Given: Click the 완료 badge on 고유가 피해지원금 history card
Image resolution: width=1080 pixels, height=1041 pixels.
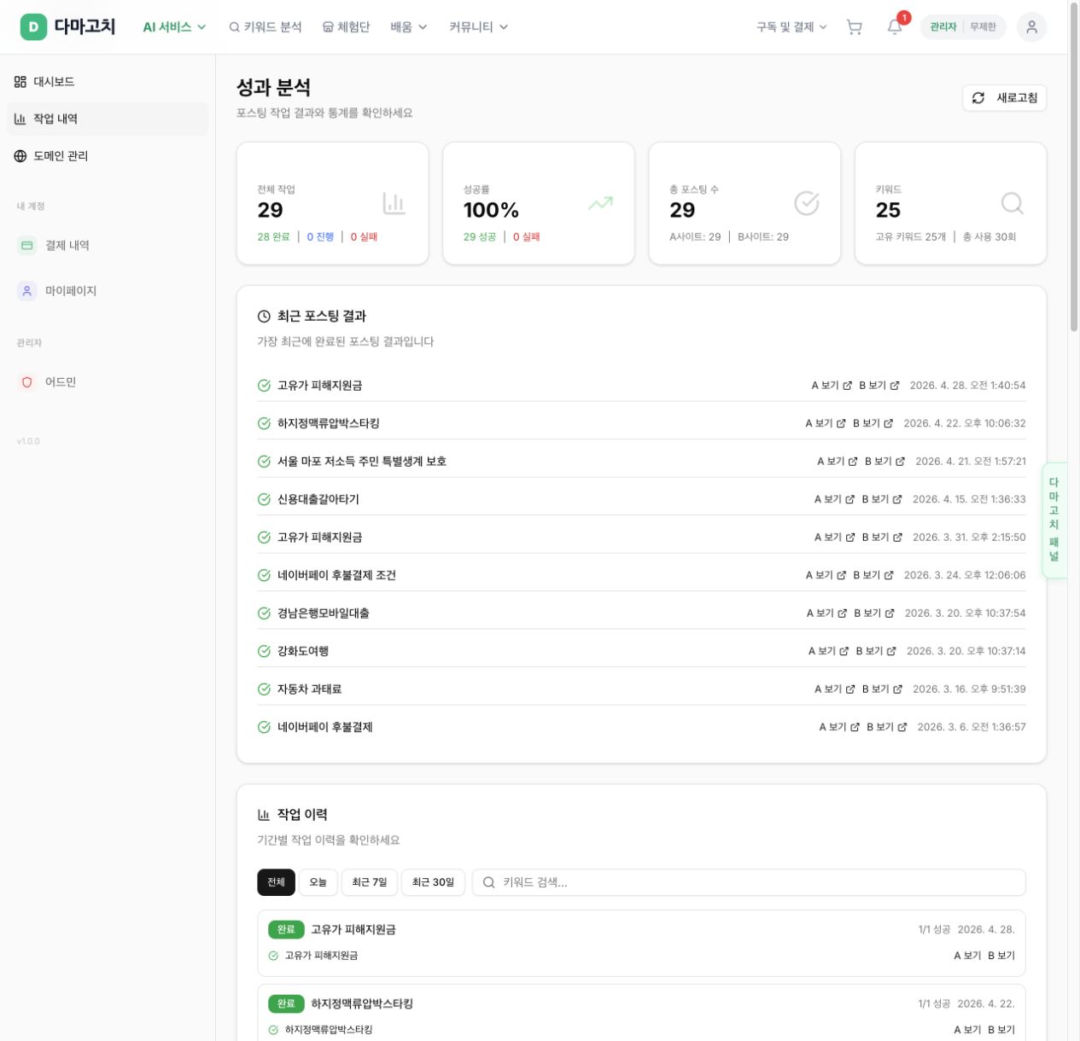Looking at the screenshot, I should tap(286, 929).
